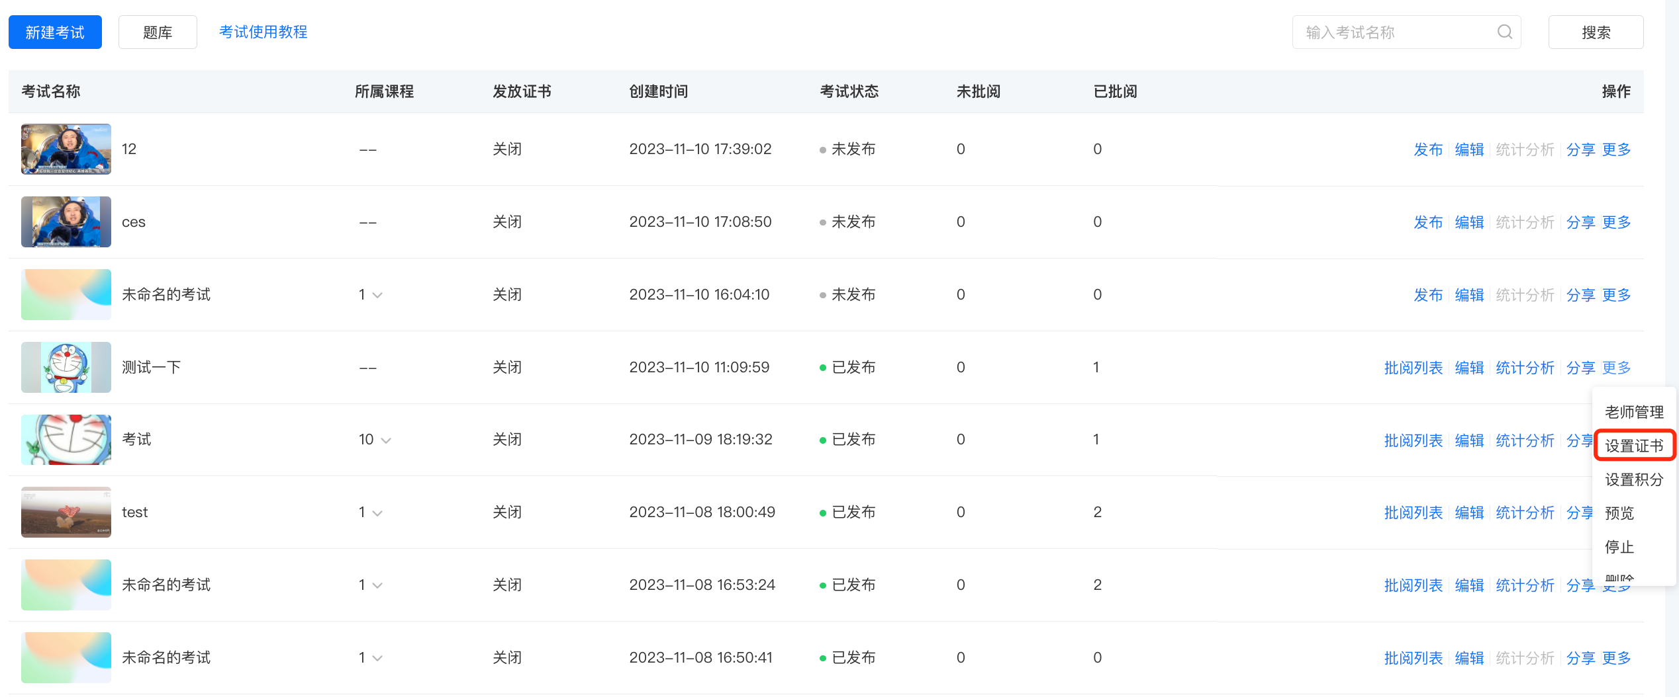This screenshot has height=697, width=1679.
Task: Expand course chevron for 16:53:24 exam
Action: [x=377, y=586]
